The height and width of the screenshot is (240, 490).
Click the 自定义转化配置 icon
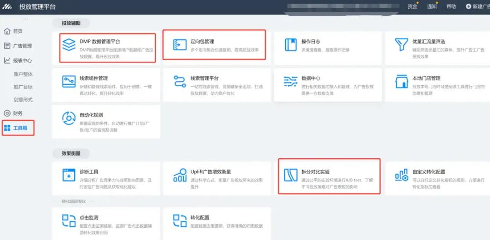point(402,175)
